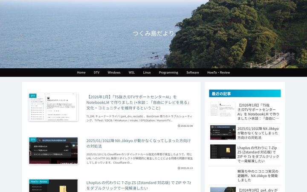Open sidebar article 鯖落ち中のニコニコ実況の避難所

click(x=258, y=175)
